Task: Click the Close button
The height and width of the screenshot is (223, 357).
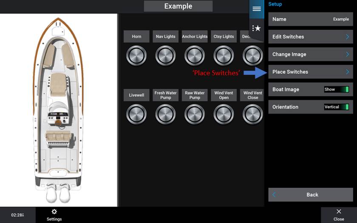Action: [x=338, y=215]
